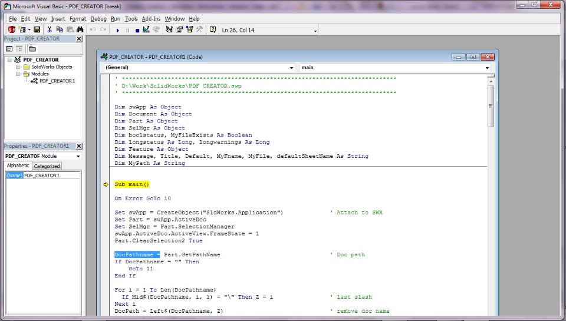Open the Insert object dropdown arrow

(29, 30)
